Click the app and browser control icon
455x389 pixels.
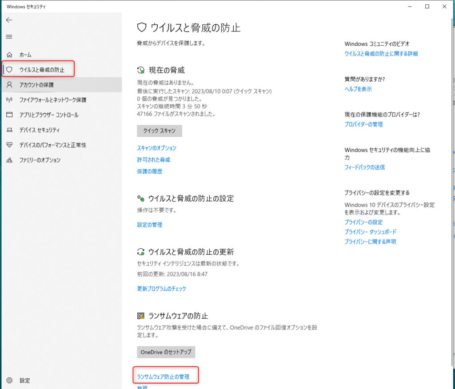coord(9,115)
